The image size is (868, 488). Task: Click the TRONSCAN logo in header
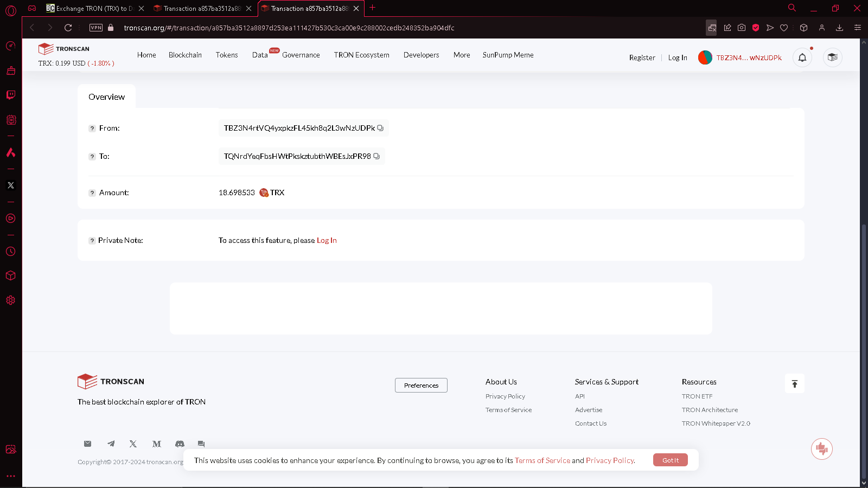pos(64,49)
